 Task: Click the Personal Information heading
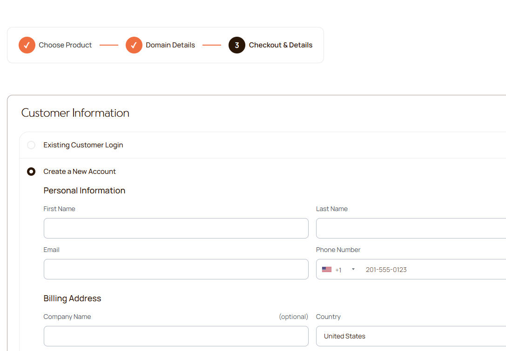(84, 191)
